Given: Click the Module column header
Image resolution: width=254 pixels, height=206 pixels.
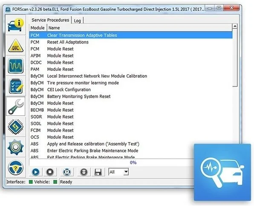Looking at the screenshot, I should (38, 28).
